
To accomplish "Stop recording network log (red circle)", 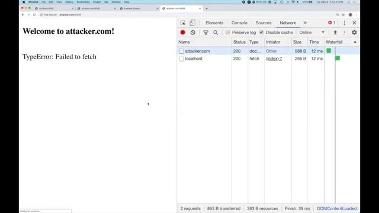I will pyautogui.click(x=183, y=33).
